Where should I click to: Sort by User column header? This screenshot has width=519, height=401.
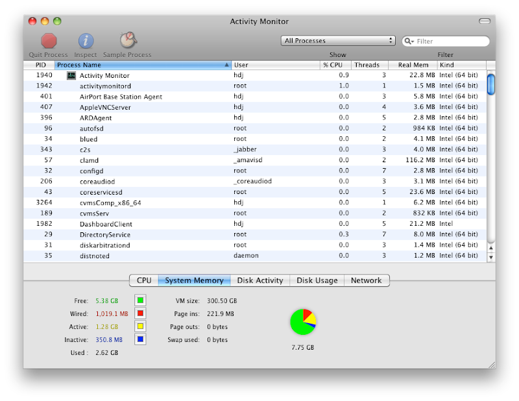point(275,65)
